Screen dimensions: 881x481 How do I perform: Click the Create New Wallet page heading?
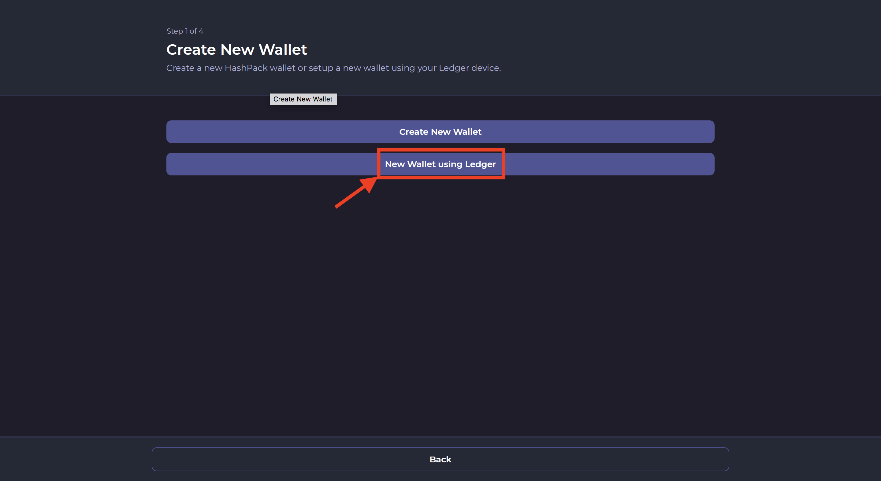point(237,50)
